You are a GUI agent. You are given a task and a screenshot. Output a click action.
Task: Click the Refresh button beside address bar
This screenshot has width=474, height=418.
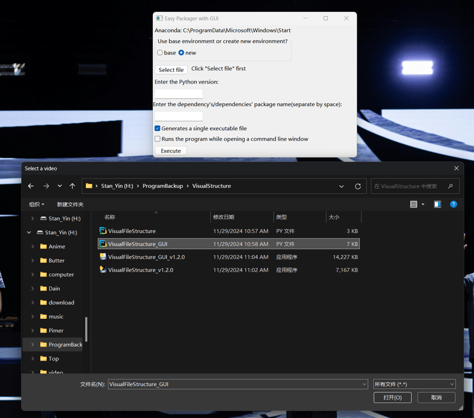point(358,186)
